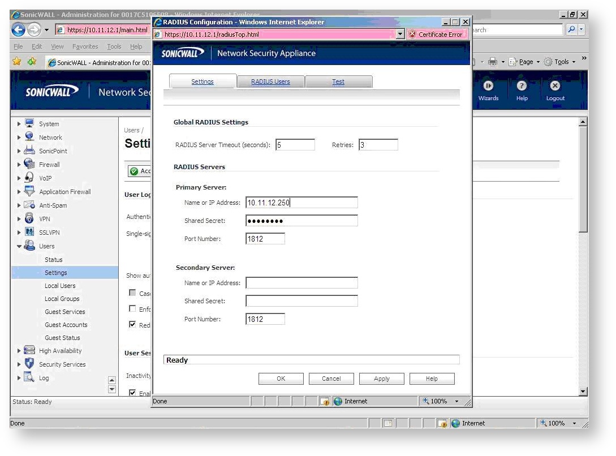Switch to the RADIUS Users tab
Image resolution: width=616 pixels, height=456 pixels.
point(270,81)
